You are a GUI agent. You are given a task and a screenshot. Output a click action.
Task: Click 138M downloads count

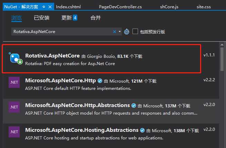click(x=179, y=130)
